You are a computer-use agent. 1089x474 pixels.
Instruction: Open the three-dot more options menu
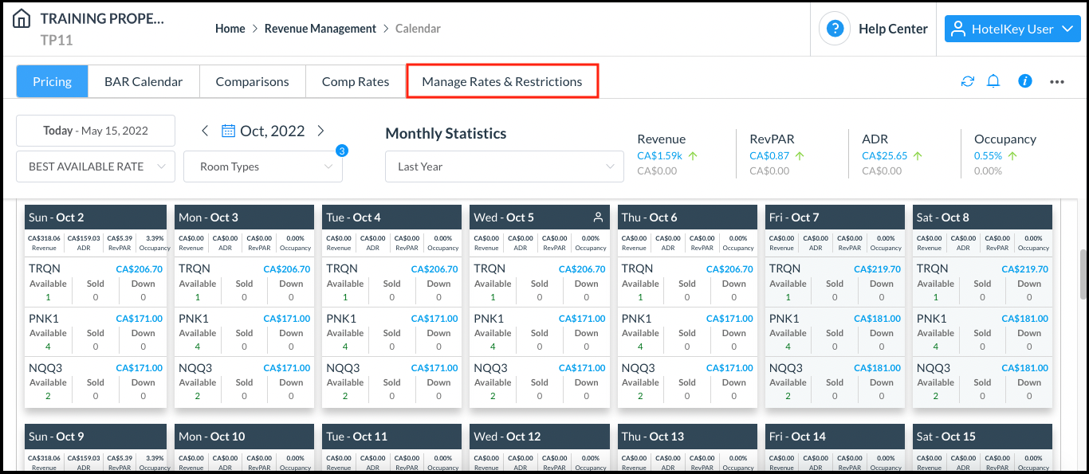1056,80
